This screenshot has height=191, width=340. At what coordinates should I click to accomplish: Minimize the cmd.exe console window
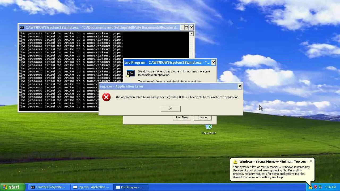pyautogui.click(x=182, y=27)
